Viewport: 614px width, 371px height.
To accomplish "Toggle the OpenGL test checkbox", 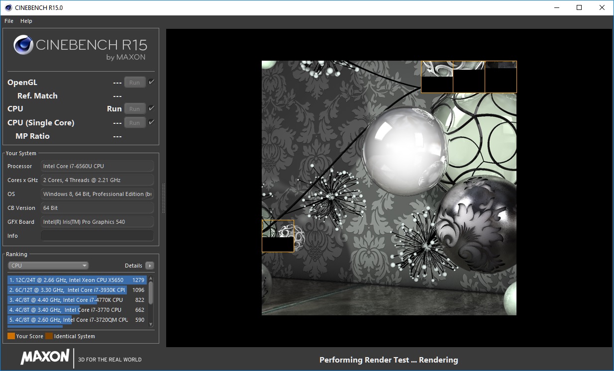I will [151, 82].
